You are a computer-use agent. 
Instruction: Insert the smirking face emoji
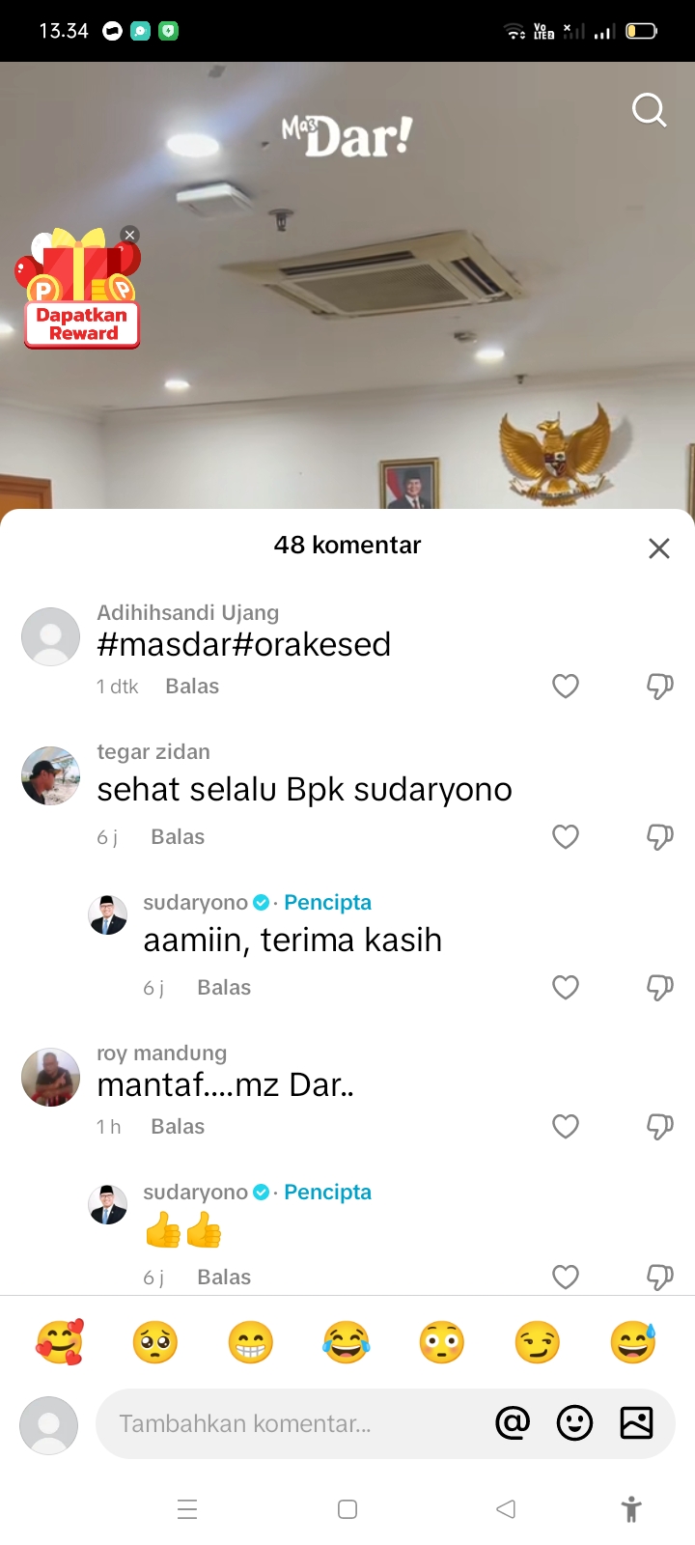coord(538,1342)
